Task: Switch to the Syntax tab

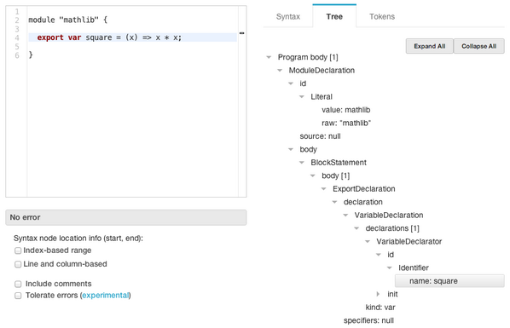Action: point(288,16)
